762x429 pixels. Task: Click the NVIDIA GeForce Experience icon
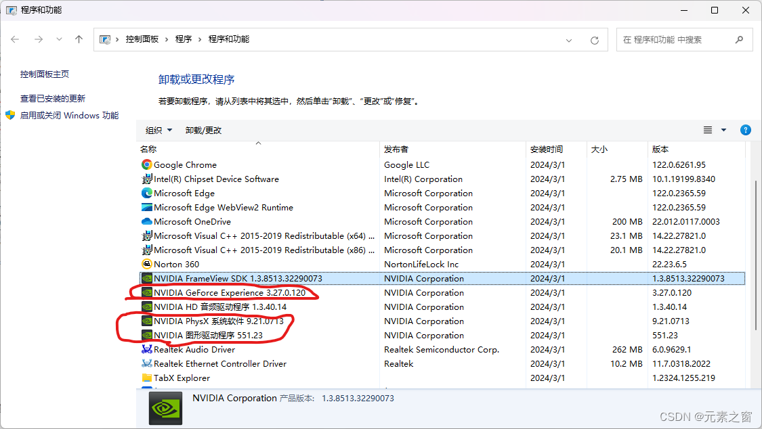[x=147, y=292]
